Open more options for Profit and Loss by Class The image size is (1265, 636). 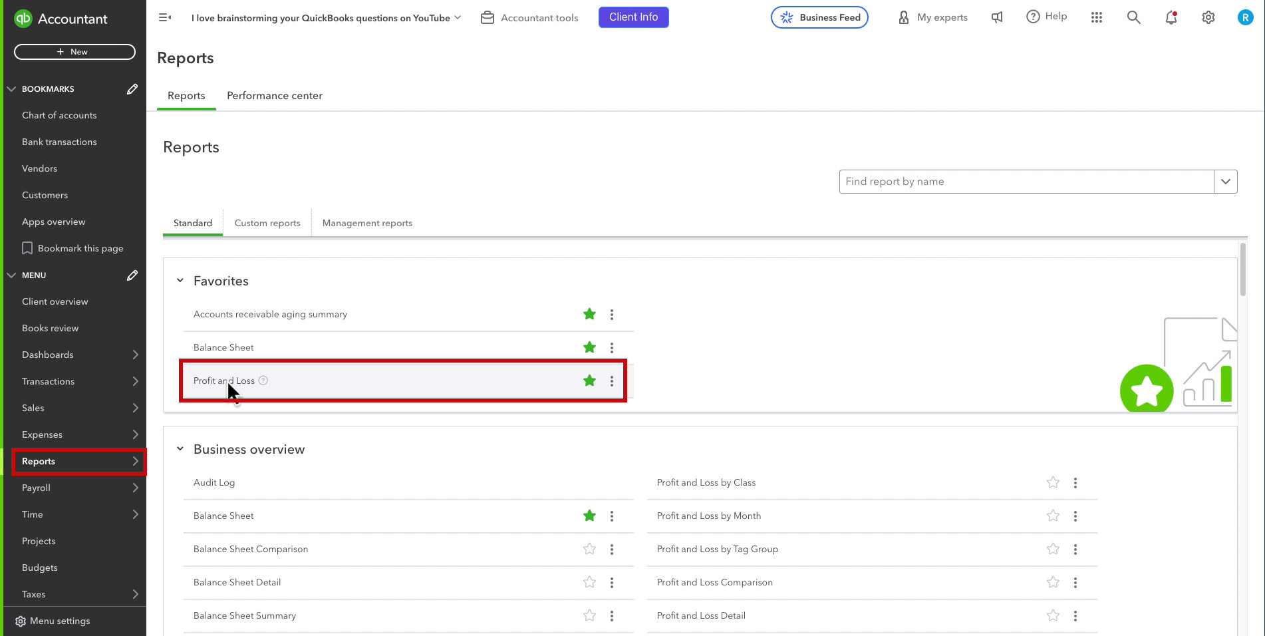click(x=1075, y=483)
